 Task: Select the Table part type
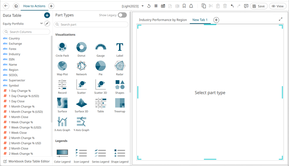tap(101, 105)
